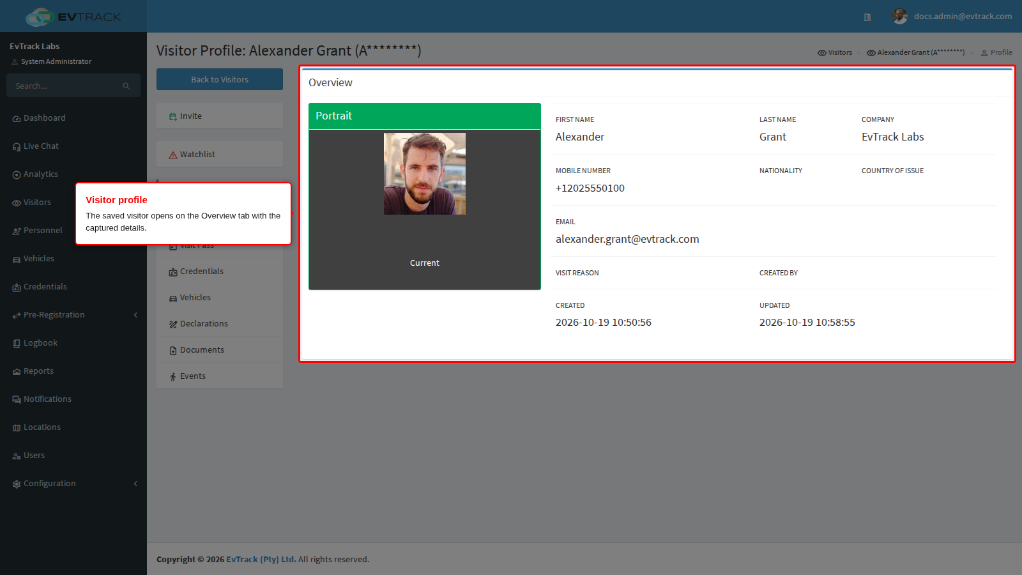
Task: Click the email alexander.grant@evtrack.com
Action: pyautogui.click(x=627, y=240)
